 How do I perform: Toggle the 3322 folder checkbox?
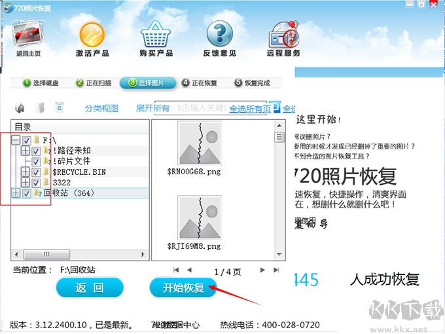coord(36,183)
